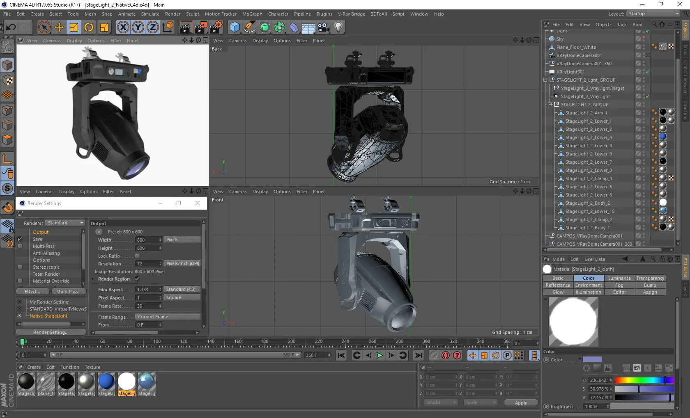This screenshot has height=418, width=690.
Task: Open the Renderer dropdown set to Standard
Action: [65, 223]
